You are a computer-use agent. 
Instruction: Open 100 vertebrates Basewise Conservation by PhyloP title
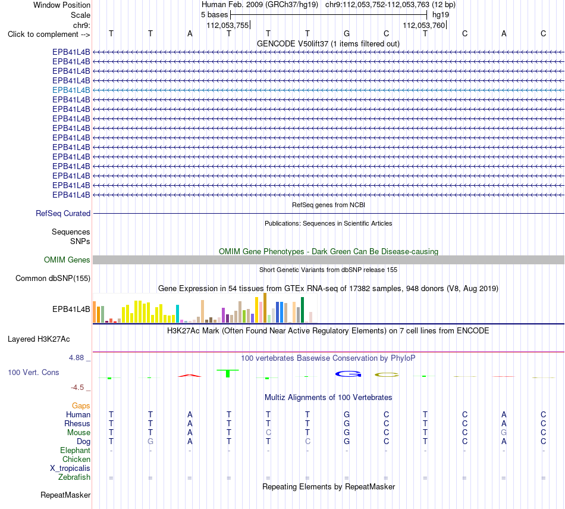(328, 358)
